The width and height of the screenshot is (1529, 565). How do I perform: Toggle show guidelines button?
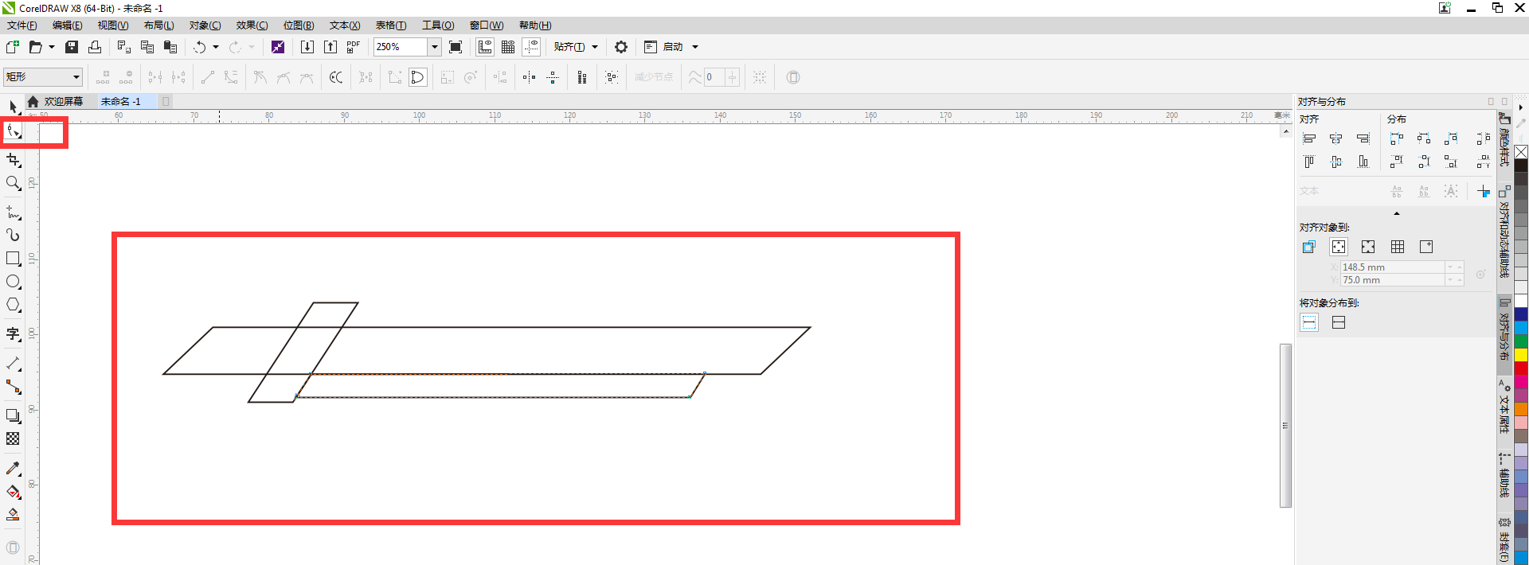click(531, 47)
